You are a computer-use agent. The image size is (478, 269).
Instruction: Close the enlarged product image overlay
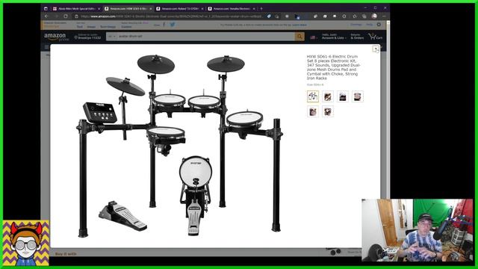coord(376,49)
